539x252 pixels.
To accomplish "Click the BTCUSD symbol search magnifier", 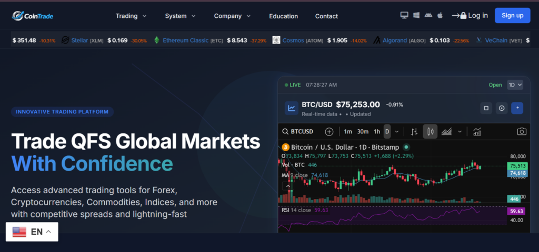I will 285,132.
